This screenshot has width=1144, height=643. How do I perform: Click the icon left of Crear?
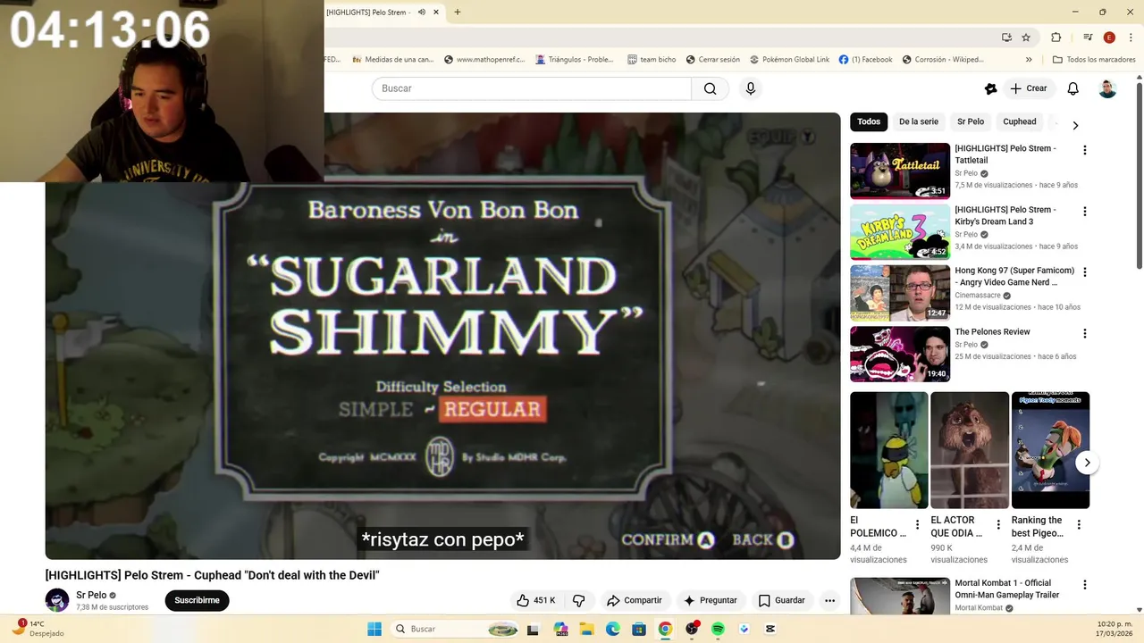990,88
